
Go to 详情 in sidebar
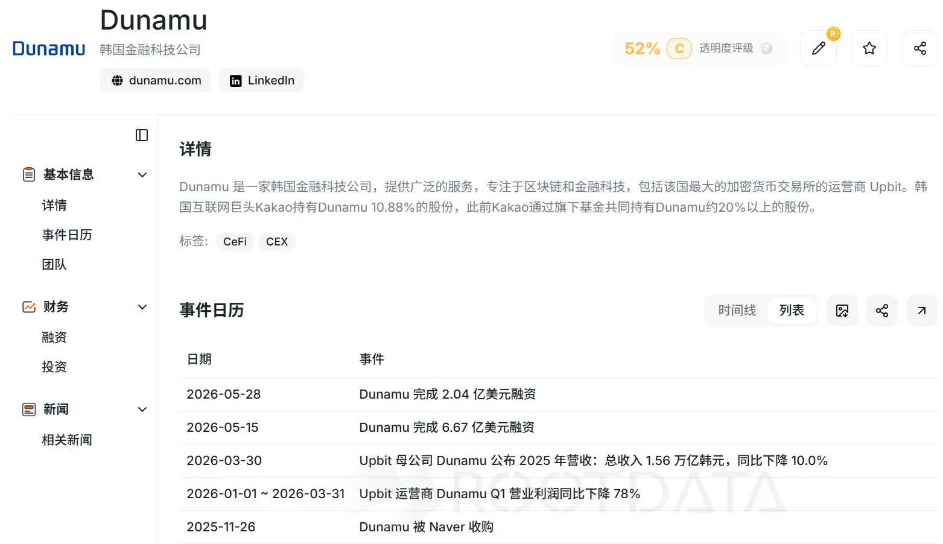click(54, 206)
